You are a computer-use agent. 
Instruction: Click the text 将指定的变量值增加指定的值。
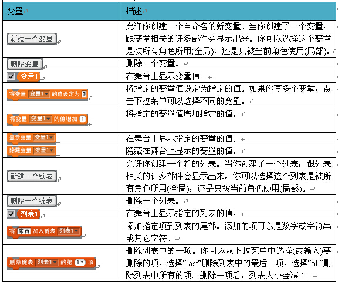[x=181, y=114]
